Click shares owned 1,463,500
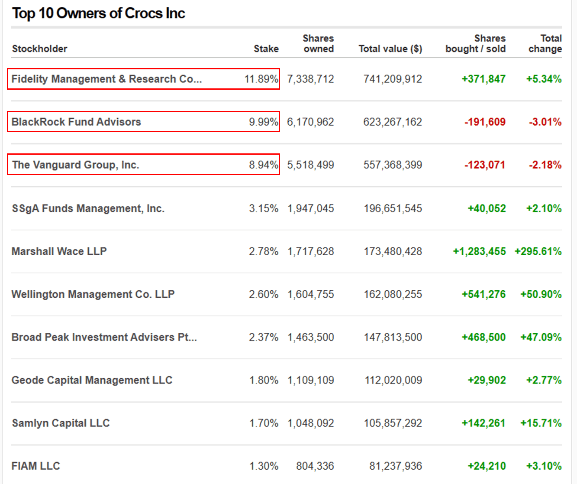Viewport: 577px width, 484px height. coord(311,337)
